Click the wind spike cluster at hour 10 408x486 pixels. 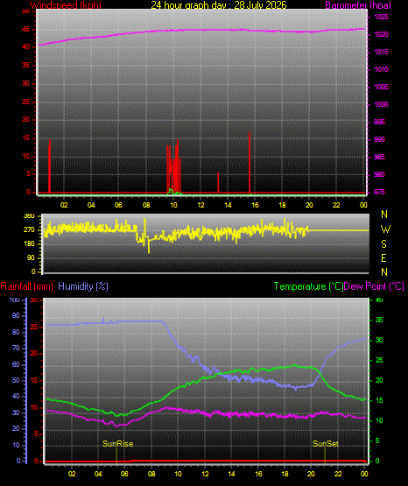tap(174, 166)
